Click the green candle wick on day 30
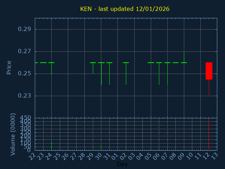225x169 pixels. [x=101, y=74]
